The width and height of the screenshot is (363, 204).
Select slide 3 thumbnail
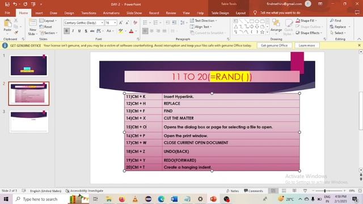(x=29, y=122)
